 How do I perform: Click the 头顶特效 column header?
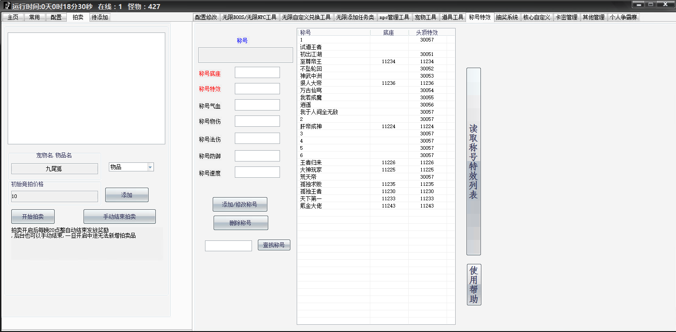tap(426, 32)
